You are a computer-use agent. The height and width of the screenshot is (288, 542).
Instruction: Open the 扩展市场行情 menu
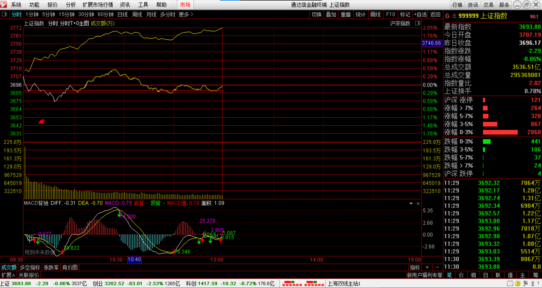[98, 5]
